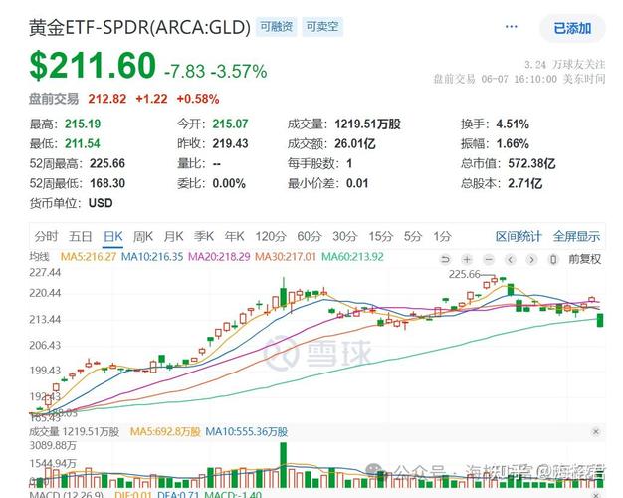Click the MA5:216.27 legend label
This screenshot has height=498, width=623.
[89, 257]
